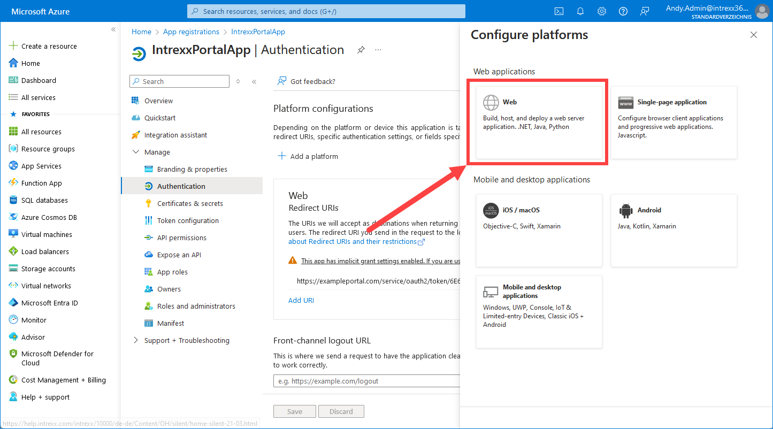Screen dimensions: 773x429
Task: Choose iOS / macOS platform card
Action: [x=539, y=231]
